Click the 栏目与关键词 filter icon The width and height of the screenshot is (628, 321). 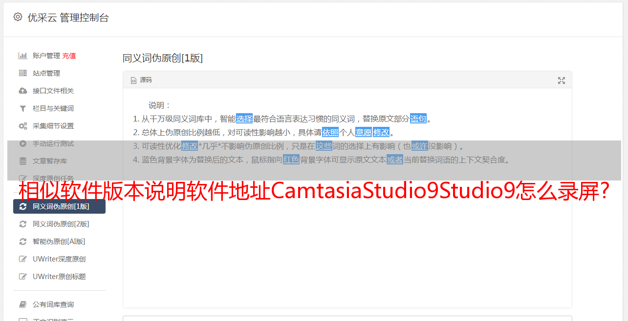coord(22,108)
